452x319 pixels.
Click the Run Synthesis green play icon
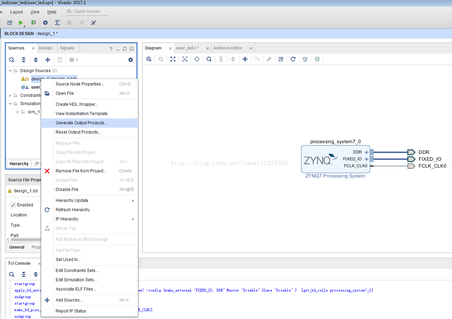21,23
